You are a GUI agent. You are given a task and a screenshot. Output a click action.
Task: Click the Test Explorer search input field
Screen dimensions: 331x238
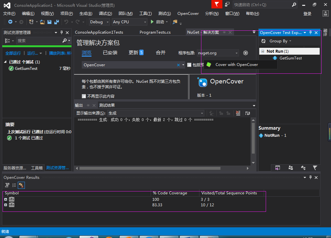point(39,40)
